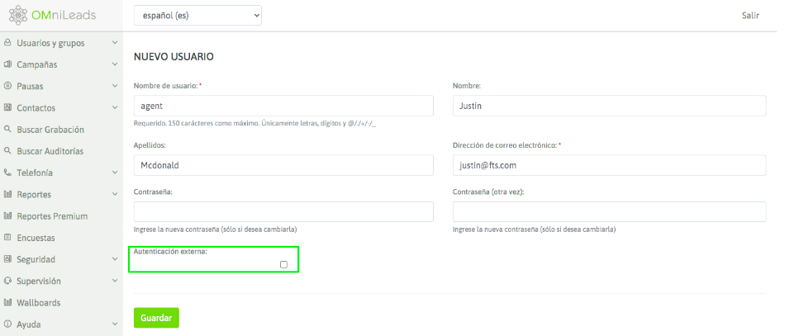794x336 pixels.
Task: Focus the Contraseña password field
Action: point(283,212)
